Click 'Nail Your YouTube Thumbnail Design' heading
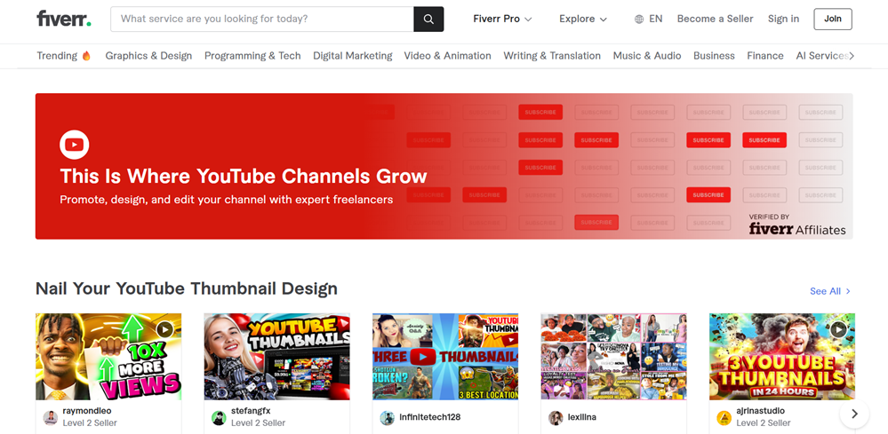The width and height of the screenshot is (888, 434). tap(187, 288)
